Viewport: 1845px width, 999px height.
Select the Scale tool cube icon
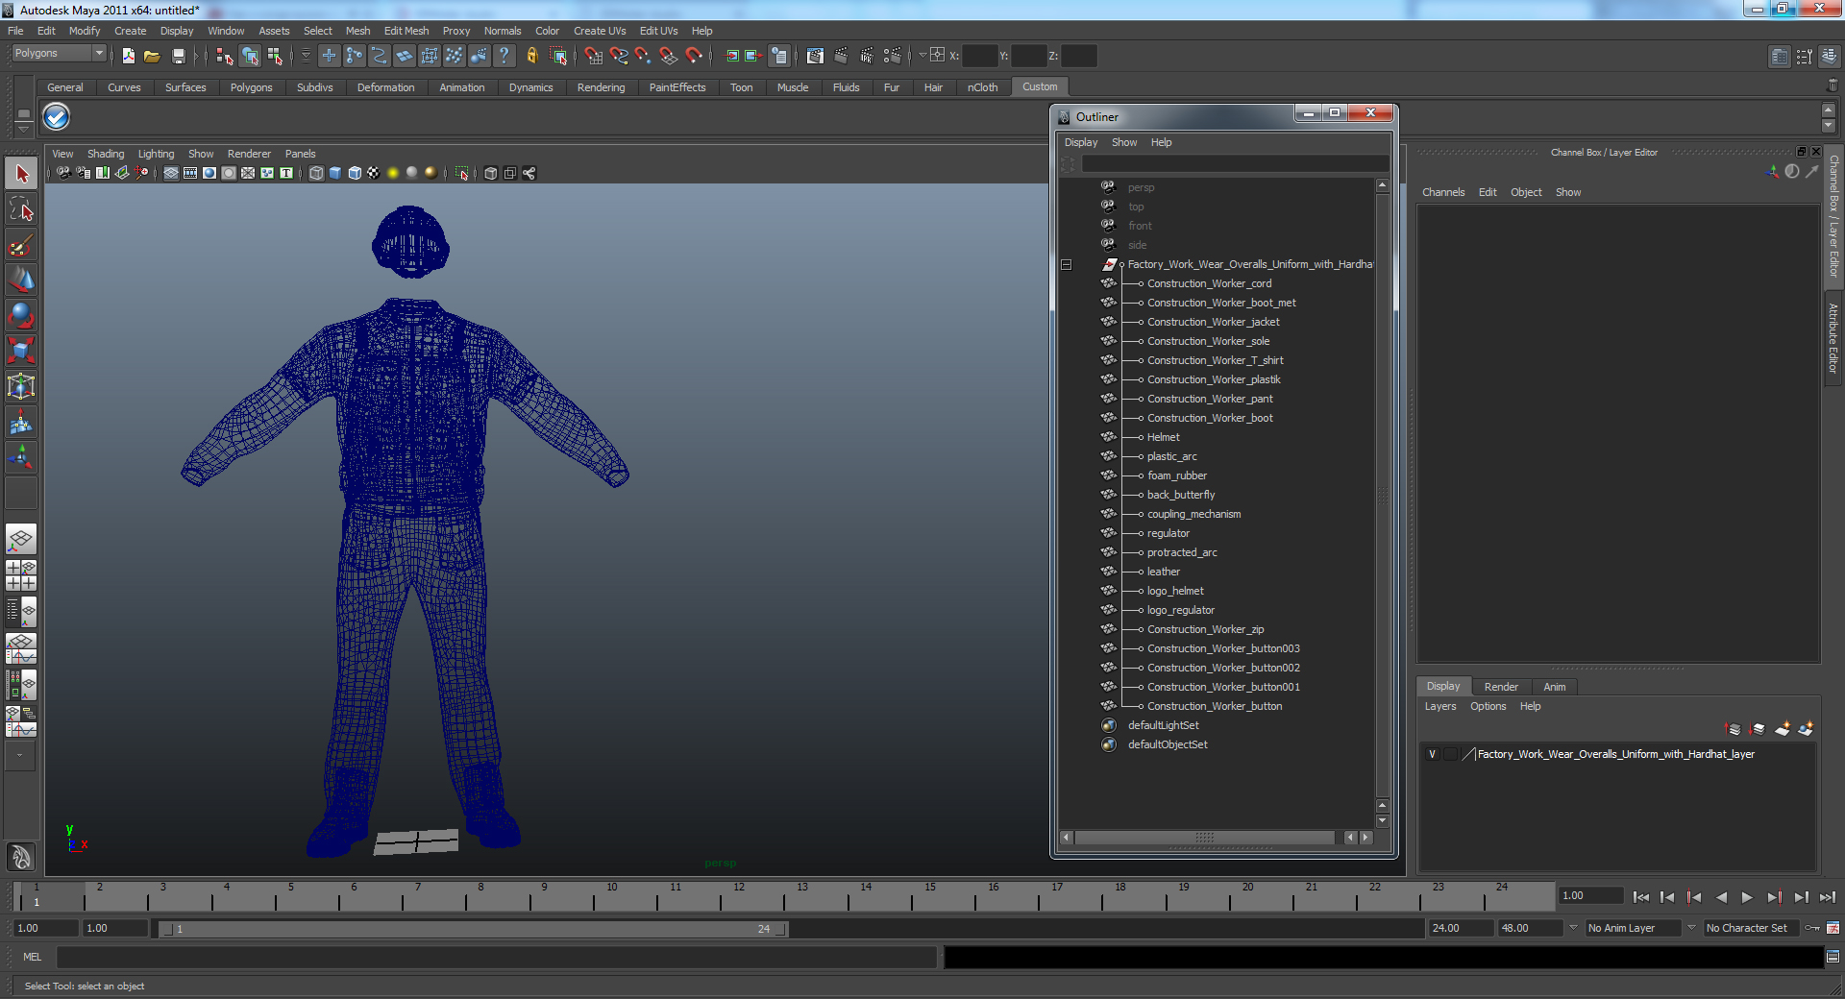tap(21, 351)
